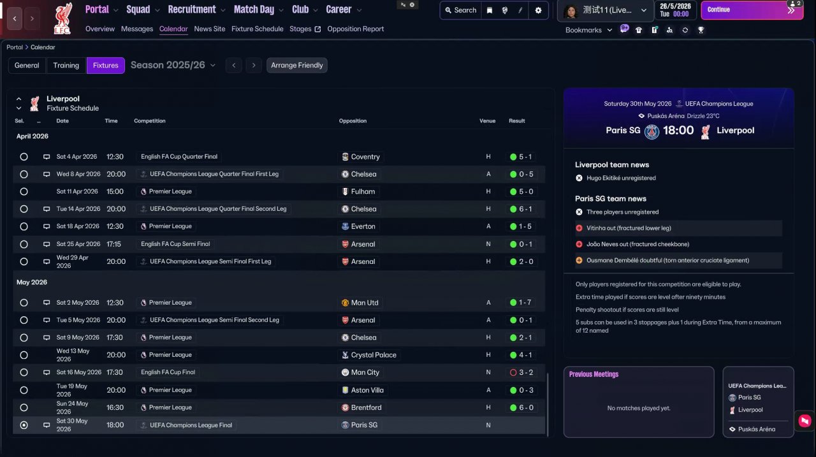Image resolution: width=816 pixels, height=457 pixels.
Task: Click the trophy icon in bookmarks bar
Action: [701, 30]
